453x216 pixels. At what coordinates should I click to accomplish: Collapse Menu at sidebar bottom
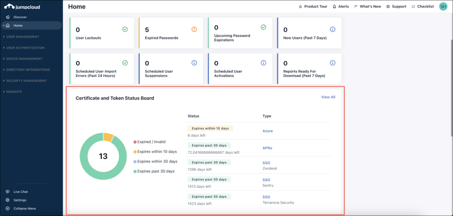(24, 208)
